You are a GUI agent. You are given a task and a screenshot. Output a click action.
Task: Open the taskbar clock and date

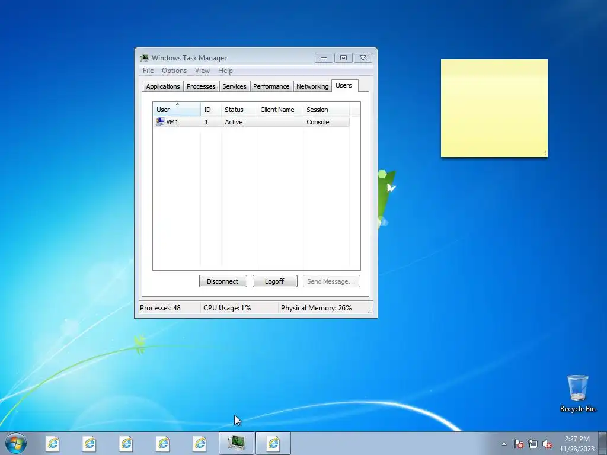pyautogui.click(x=577, y=444)
